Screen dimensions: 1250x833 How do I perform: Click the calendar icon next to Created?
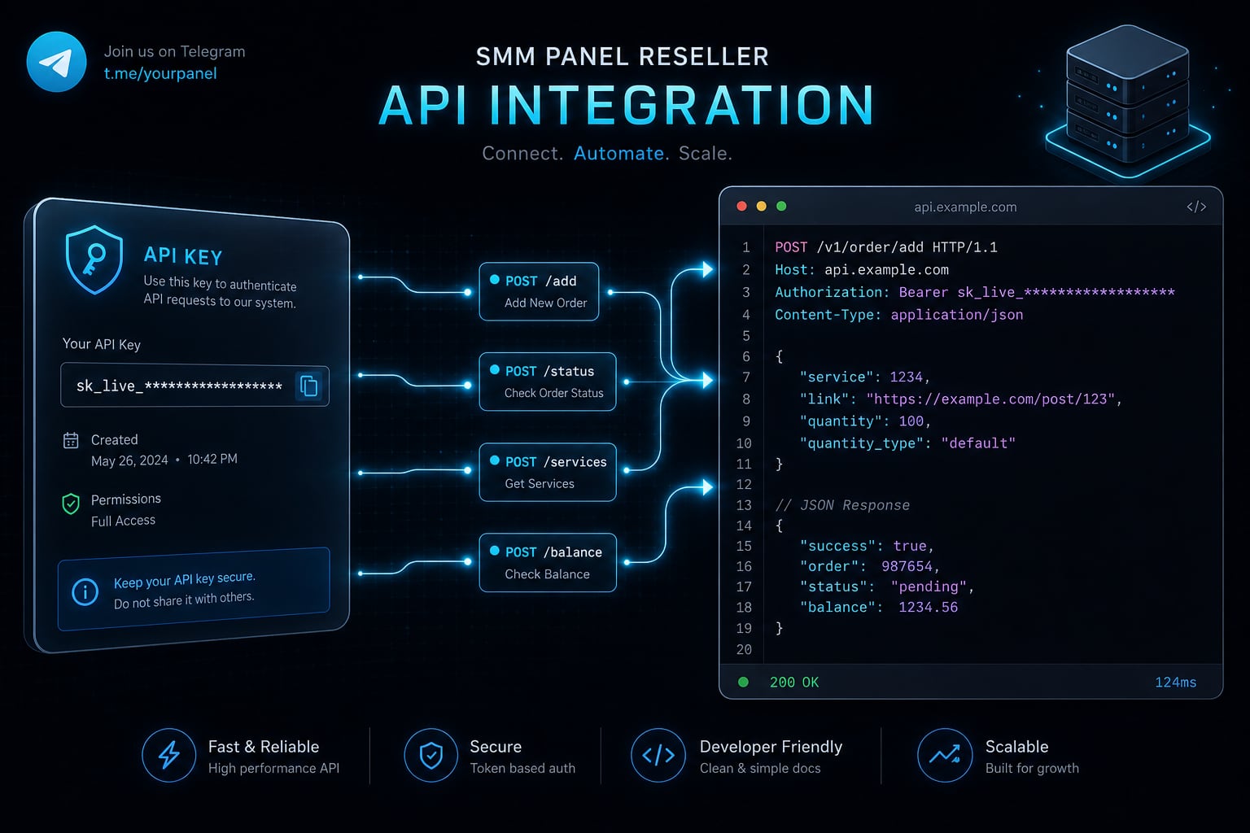tap(71, 440)
